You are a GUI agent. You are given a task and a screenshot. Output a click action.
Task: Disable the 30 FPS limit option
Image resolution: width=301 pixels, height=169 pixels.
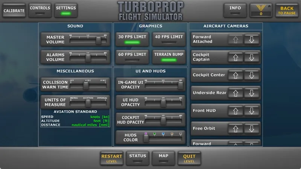[x=132, y=39]
